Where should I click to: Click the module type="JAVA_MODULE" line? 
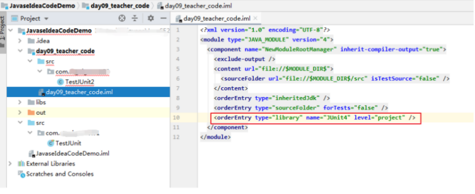pos(267,40)
